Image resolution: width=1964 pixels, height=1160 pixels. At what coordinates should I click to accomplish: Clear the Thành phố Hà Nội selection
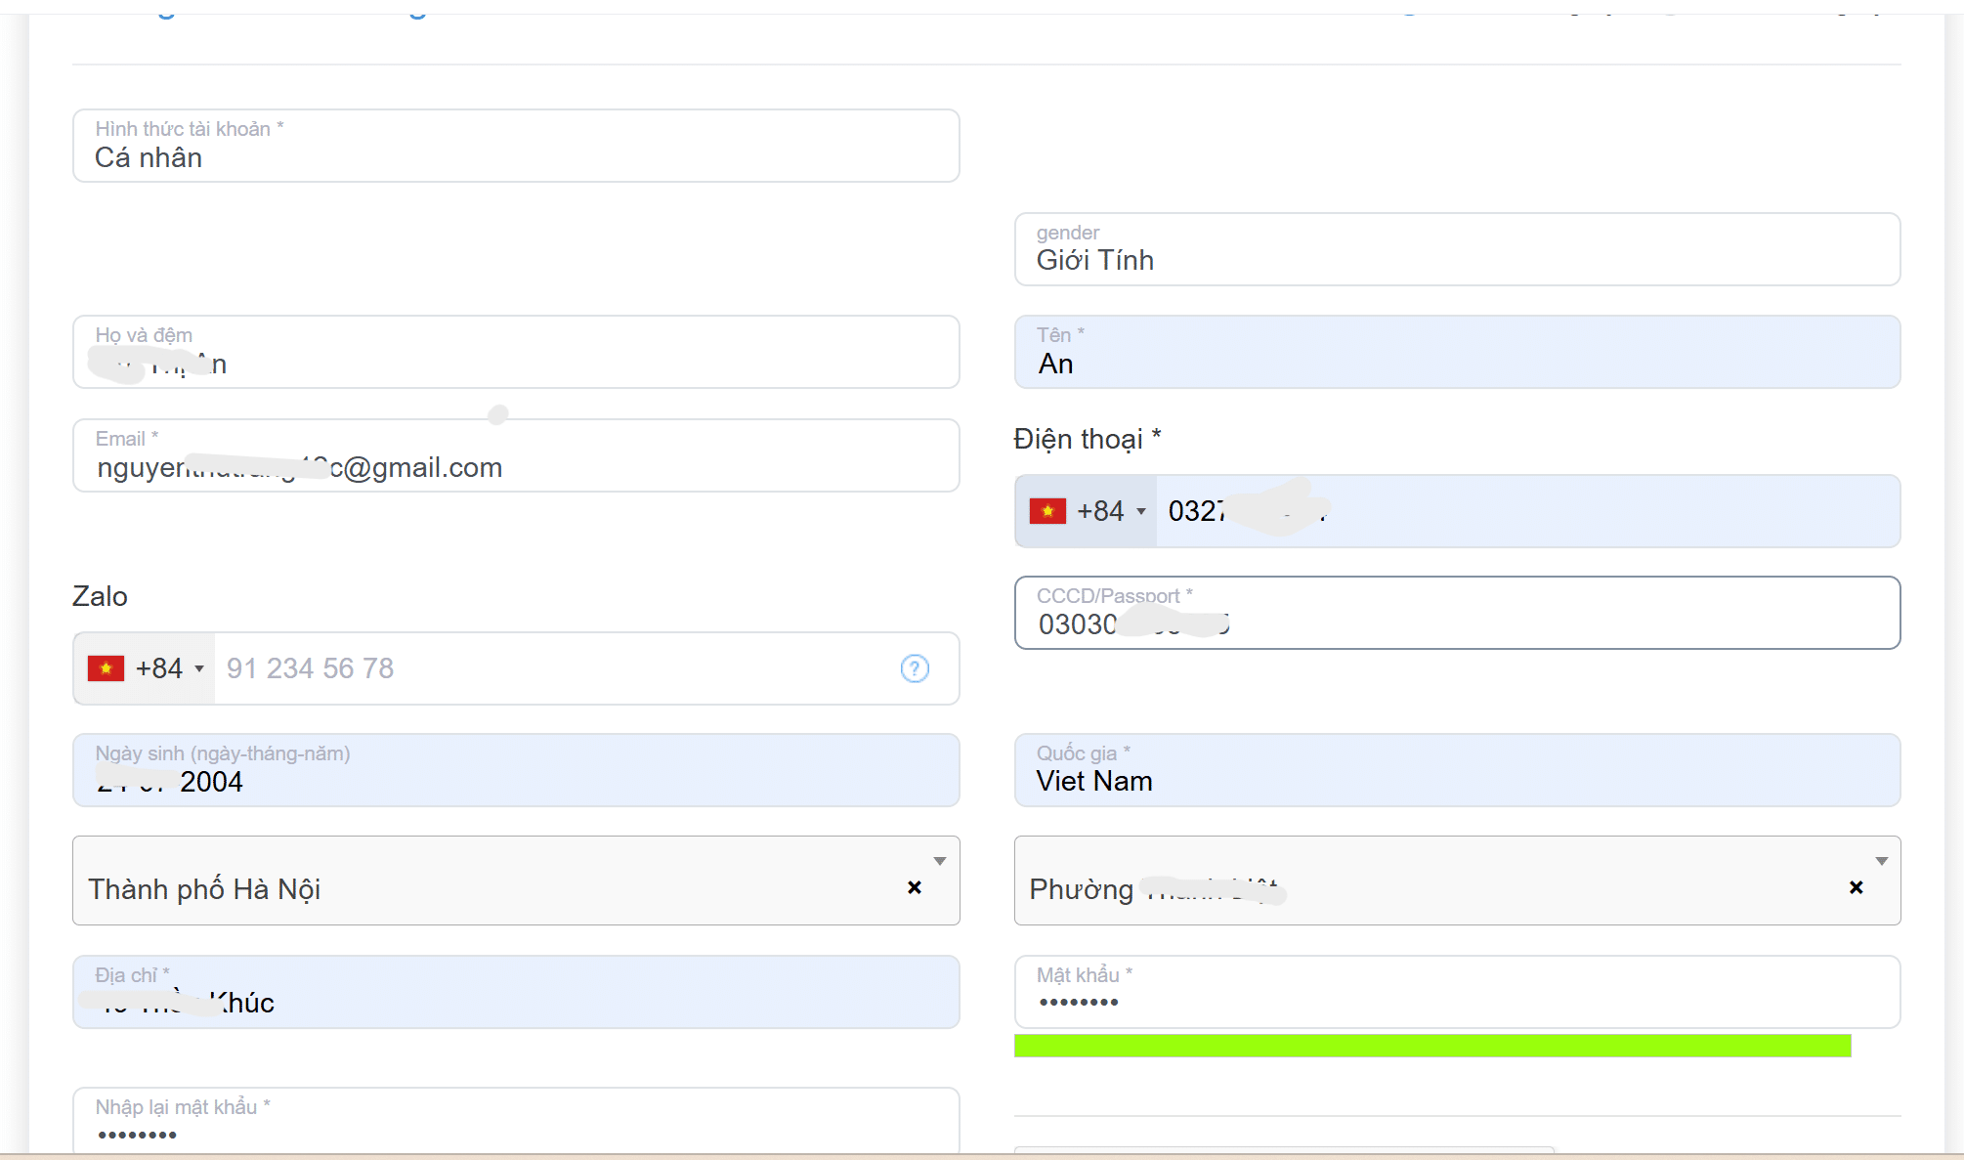pyautogui.click(x=914, y=887)
